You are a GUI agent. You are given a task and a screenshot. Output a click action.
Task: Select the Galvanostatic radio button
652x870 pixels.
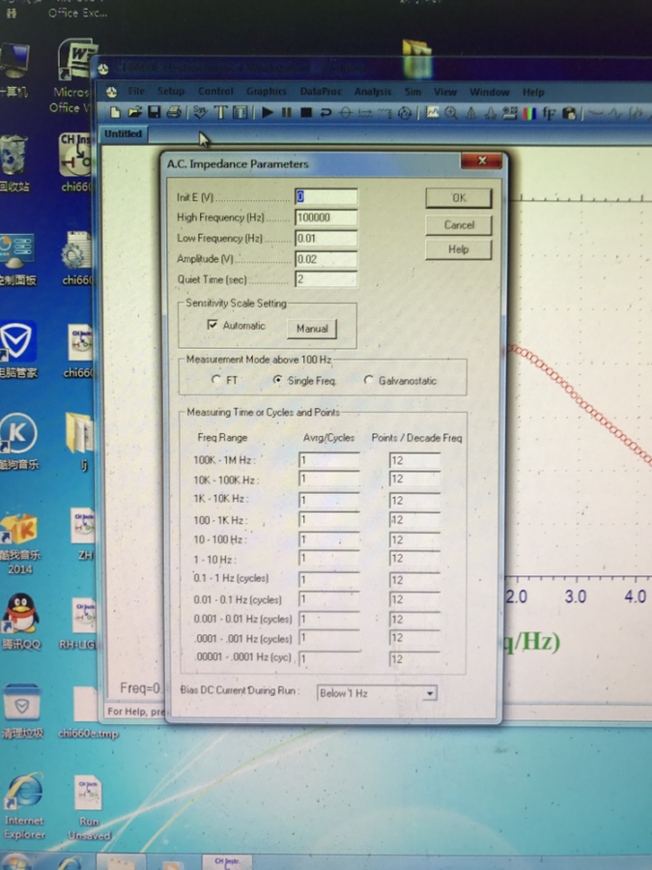click(368, 380)
